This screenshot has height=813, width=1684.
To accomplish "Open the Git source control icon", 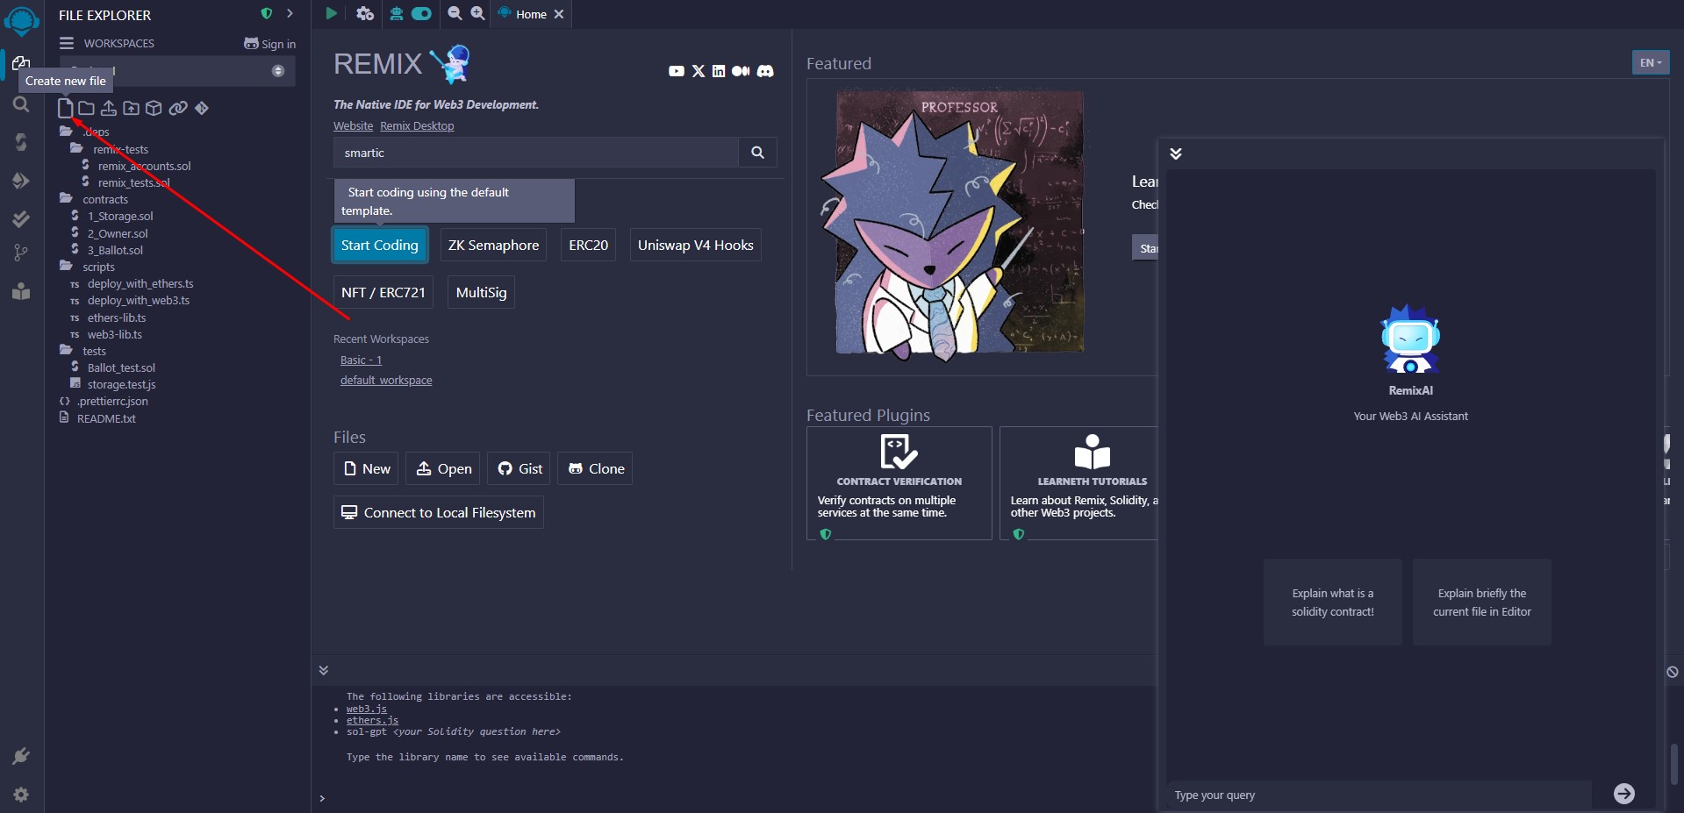I will [x=21, y=253].
